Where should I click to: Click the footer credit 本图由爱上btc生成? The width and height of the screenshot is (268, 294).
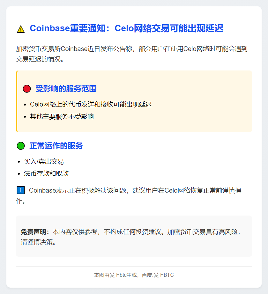[115, 275]
